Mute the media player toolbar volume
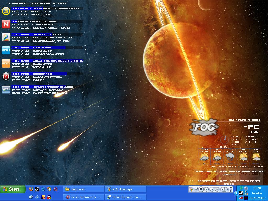The width and height of the screenshot is (268, 201). (x=223, y=189)
